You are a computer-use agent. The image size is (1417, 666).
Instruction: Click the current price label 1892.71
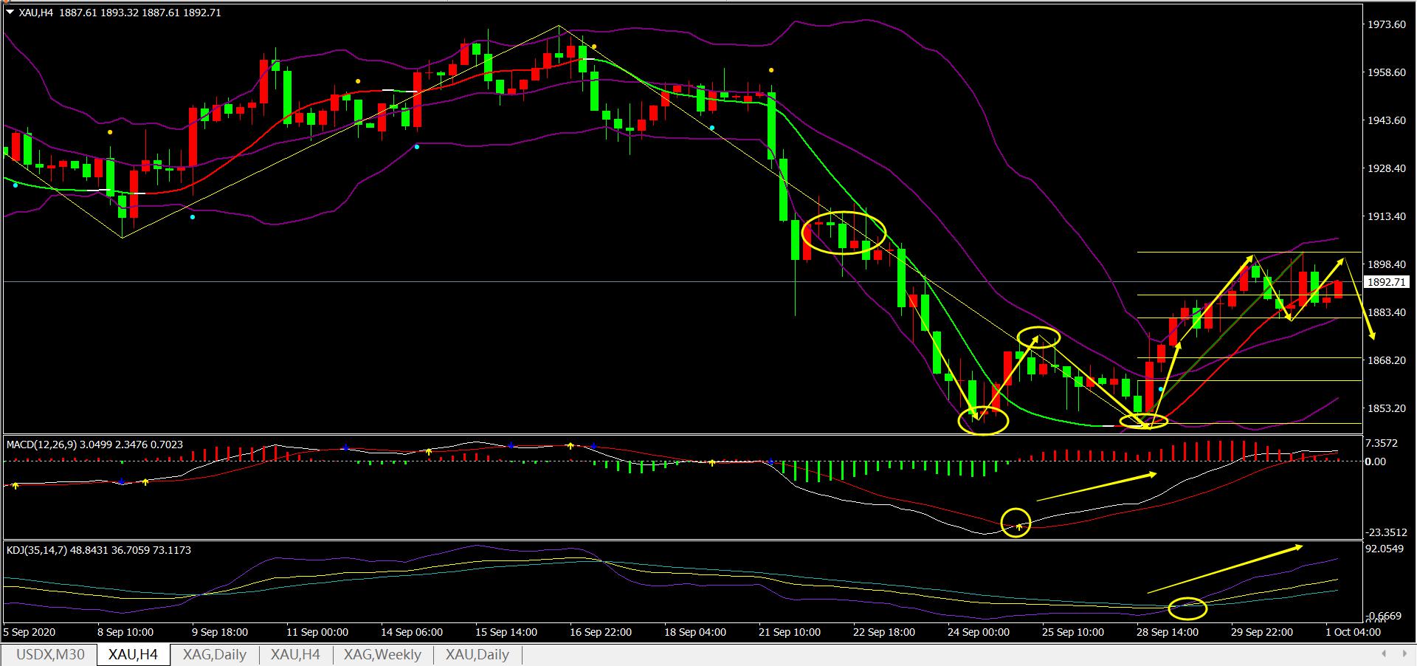(1387, 282)
